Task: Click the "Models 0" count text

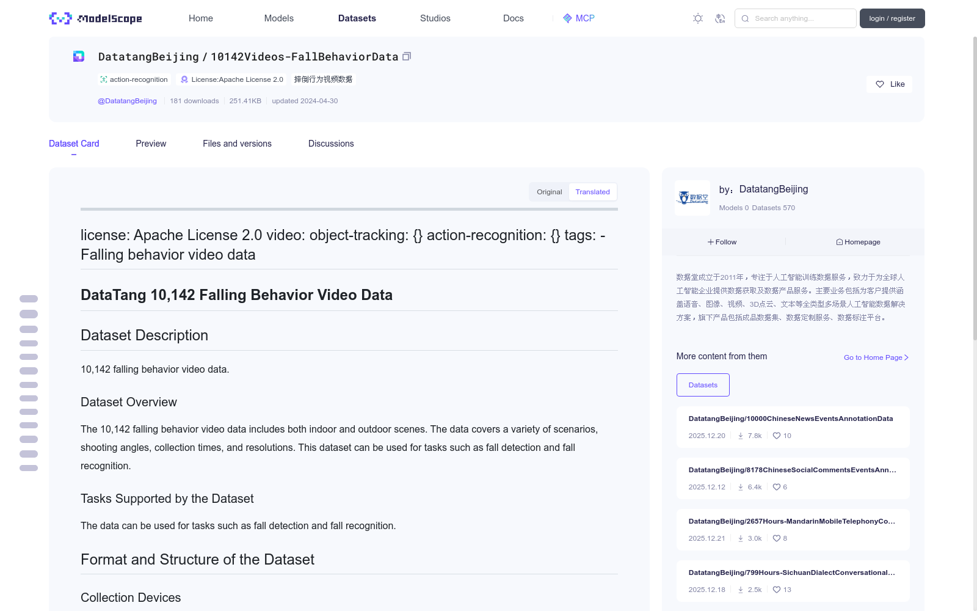Action: coord(734,208)
